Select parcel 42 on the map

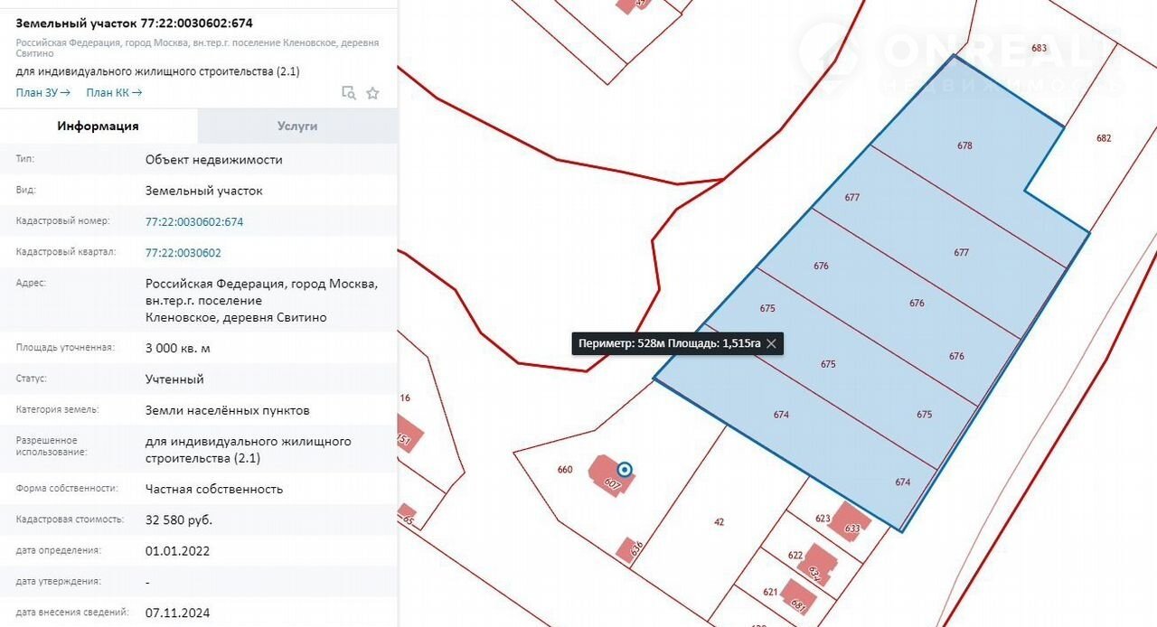(x=719, y=521)
